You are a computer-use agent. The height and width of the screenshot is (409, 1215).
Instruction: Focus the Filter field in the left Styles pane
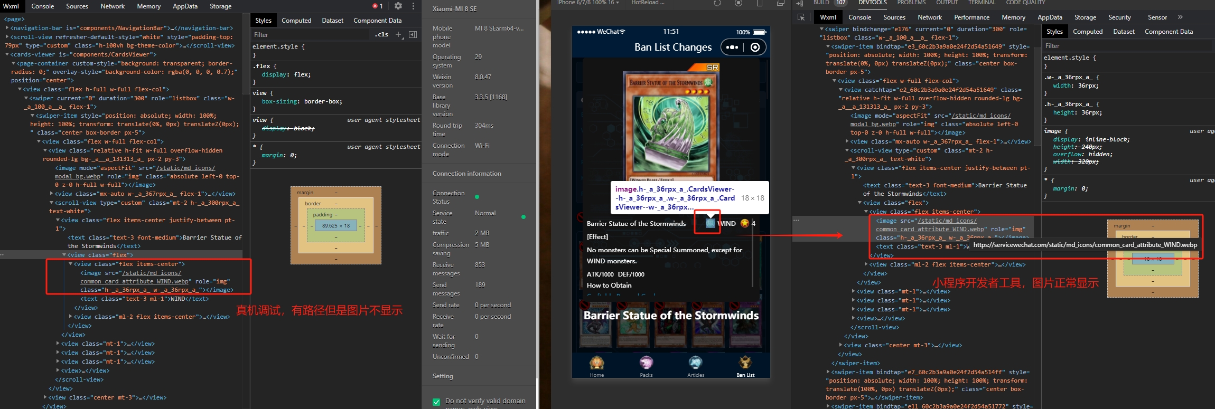click(312, 34)
